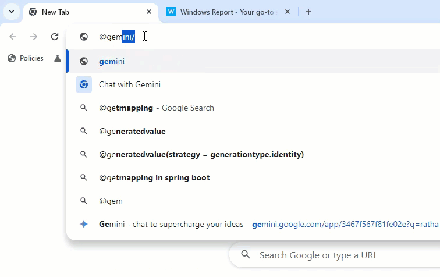This screenshot has width=440, height=277.
Task: Click magnifier icon beside @generatedvalue(strategy = generationtype.identity)
Action: click(84, 154)
